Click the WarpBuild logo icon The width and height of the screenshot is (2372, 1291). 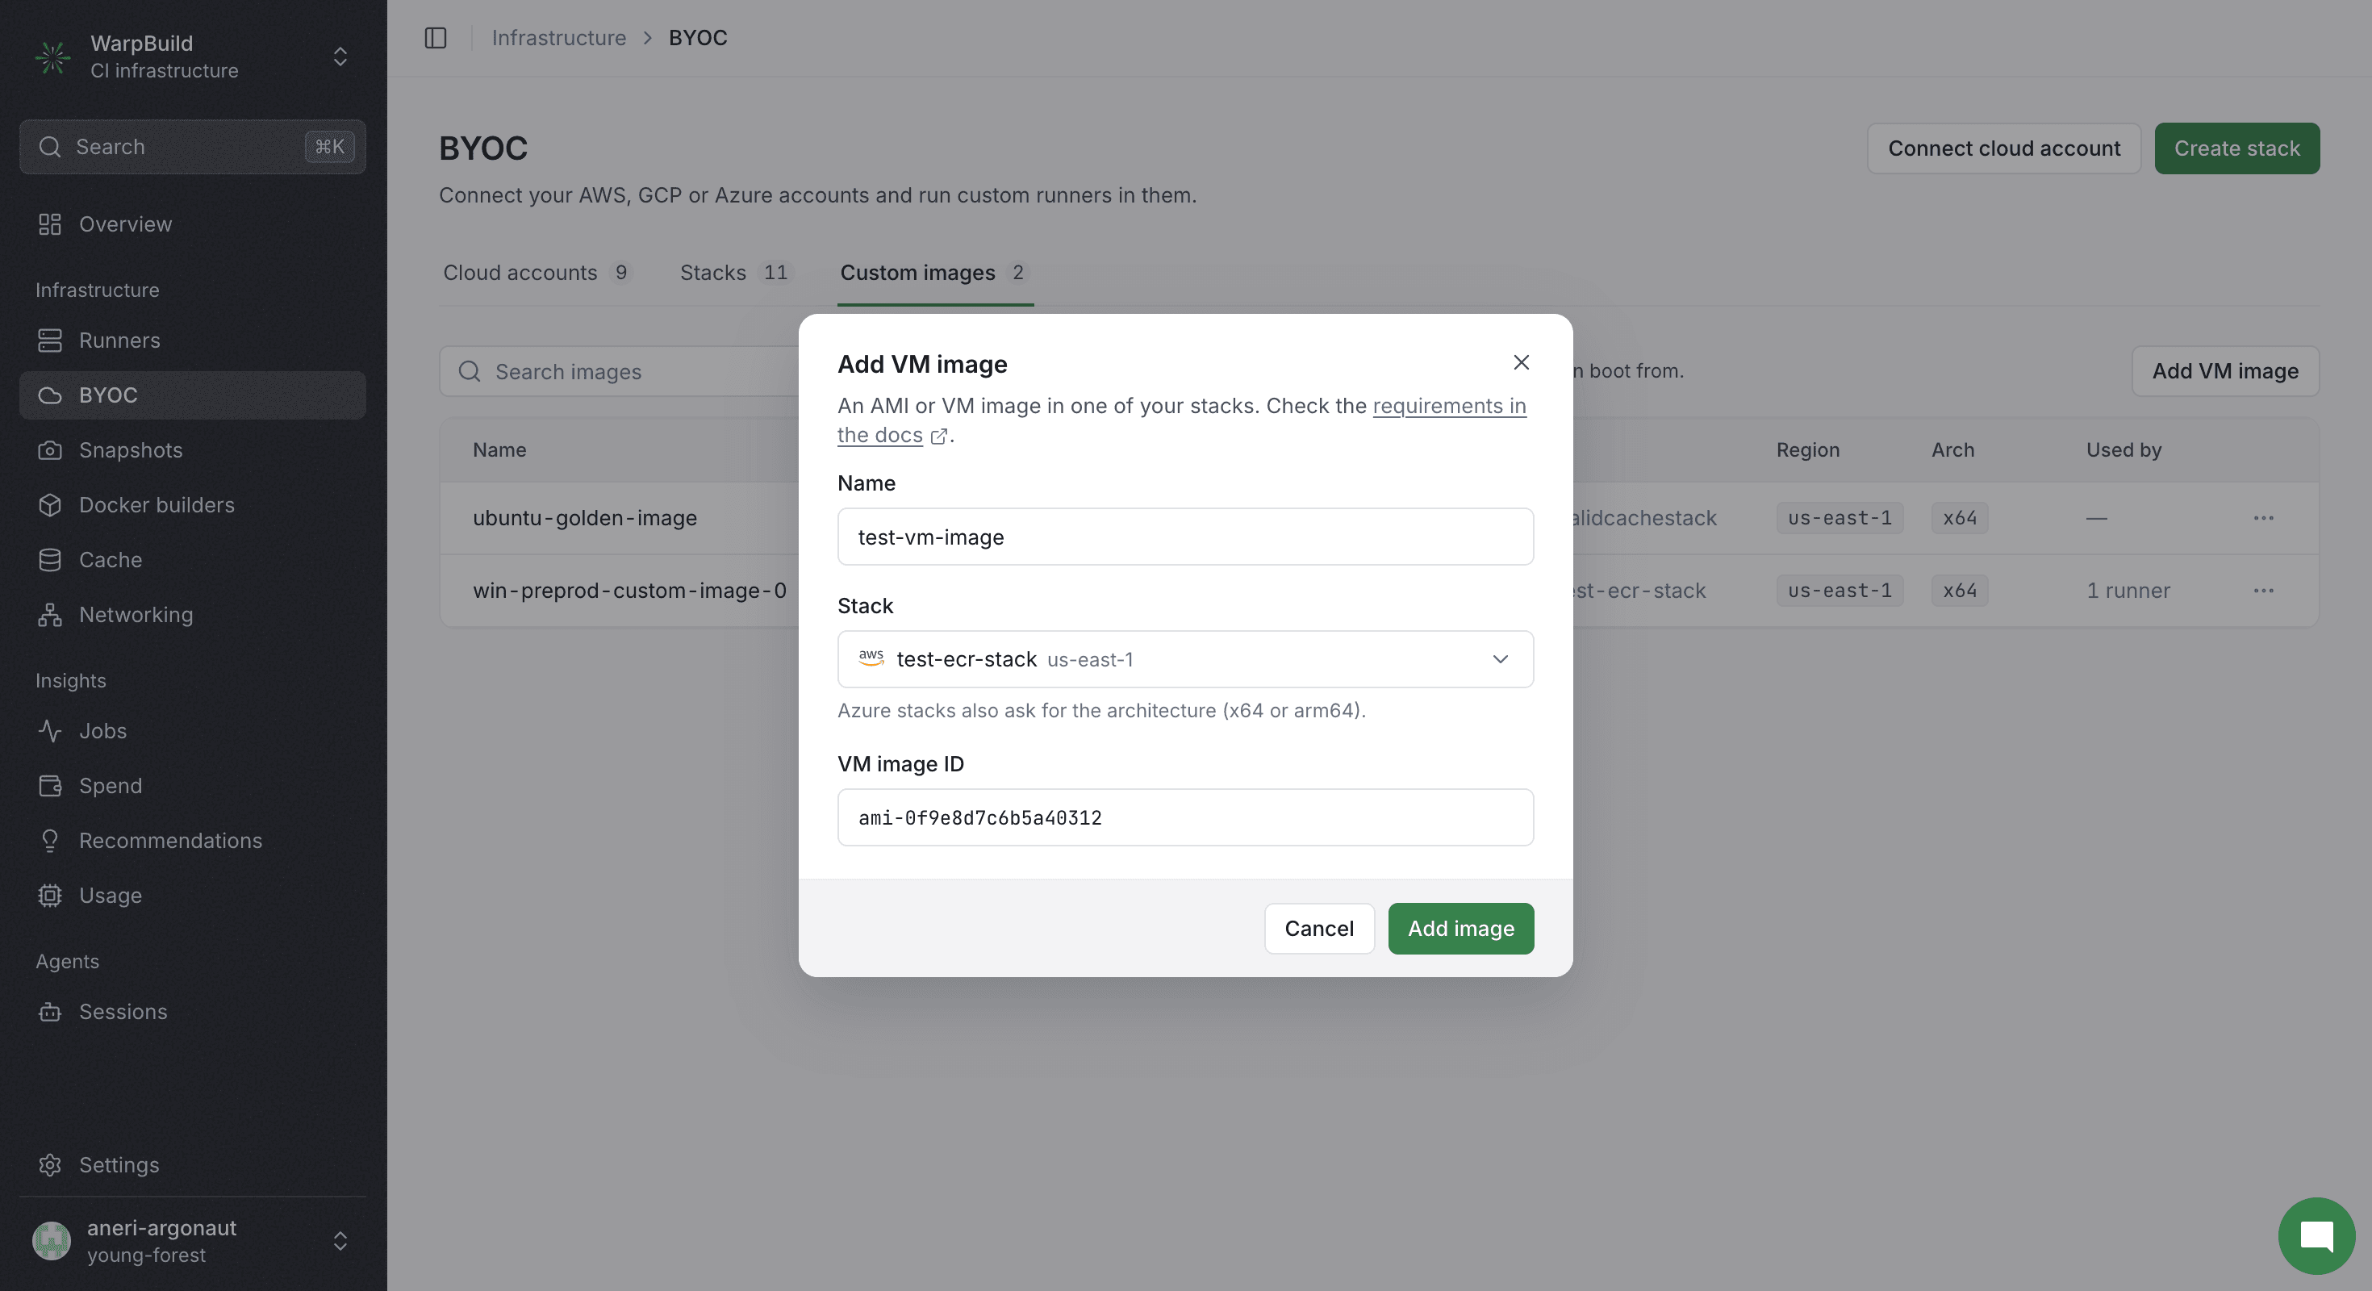pyautogui.click(x=52, y=57)
